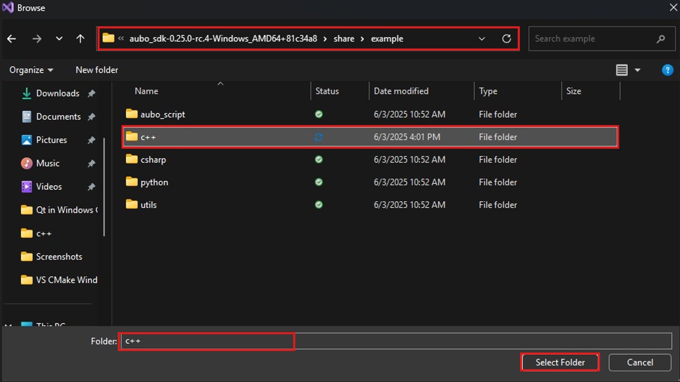680x382 pixels.
Task: Click the navigation pane vertical scrollbar
Action: click(x=104, y=187)
